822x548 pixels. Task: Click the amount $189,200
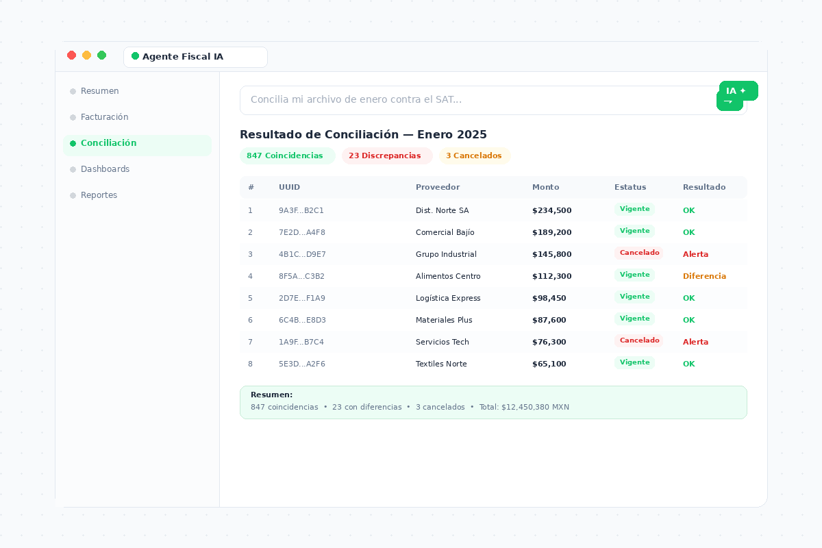(552, 232)
